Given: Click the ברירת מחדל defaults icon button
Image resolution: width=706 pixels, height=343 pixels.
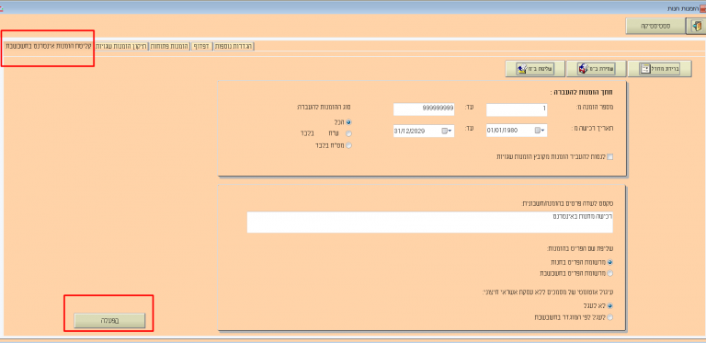Looking at the screenshot, I should (660, 68).
